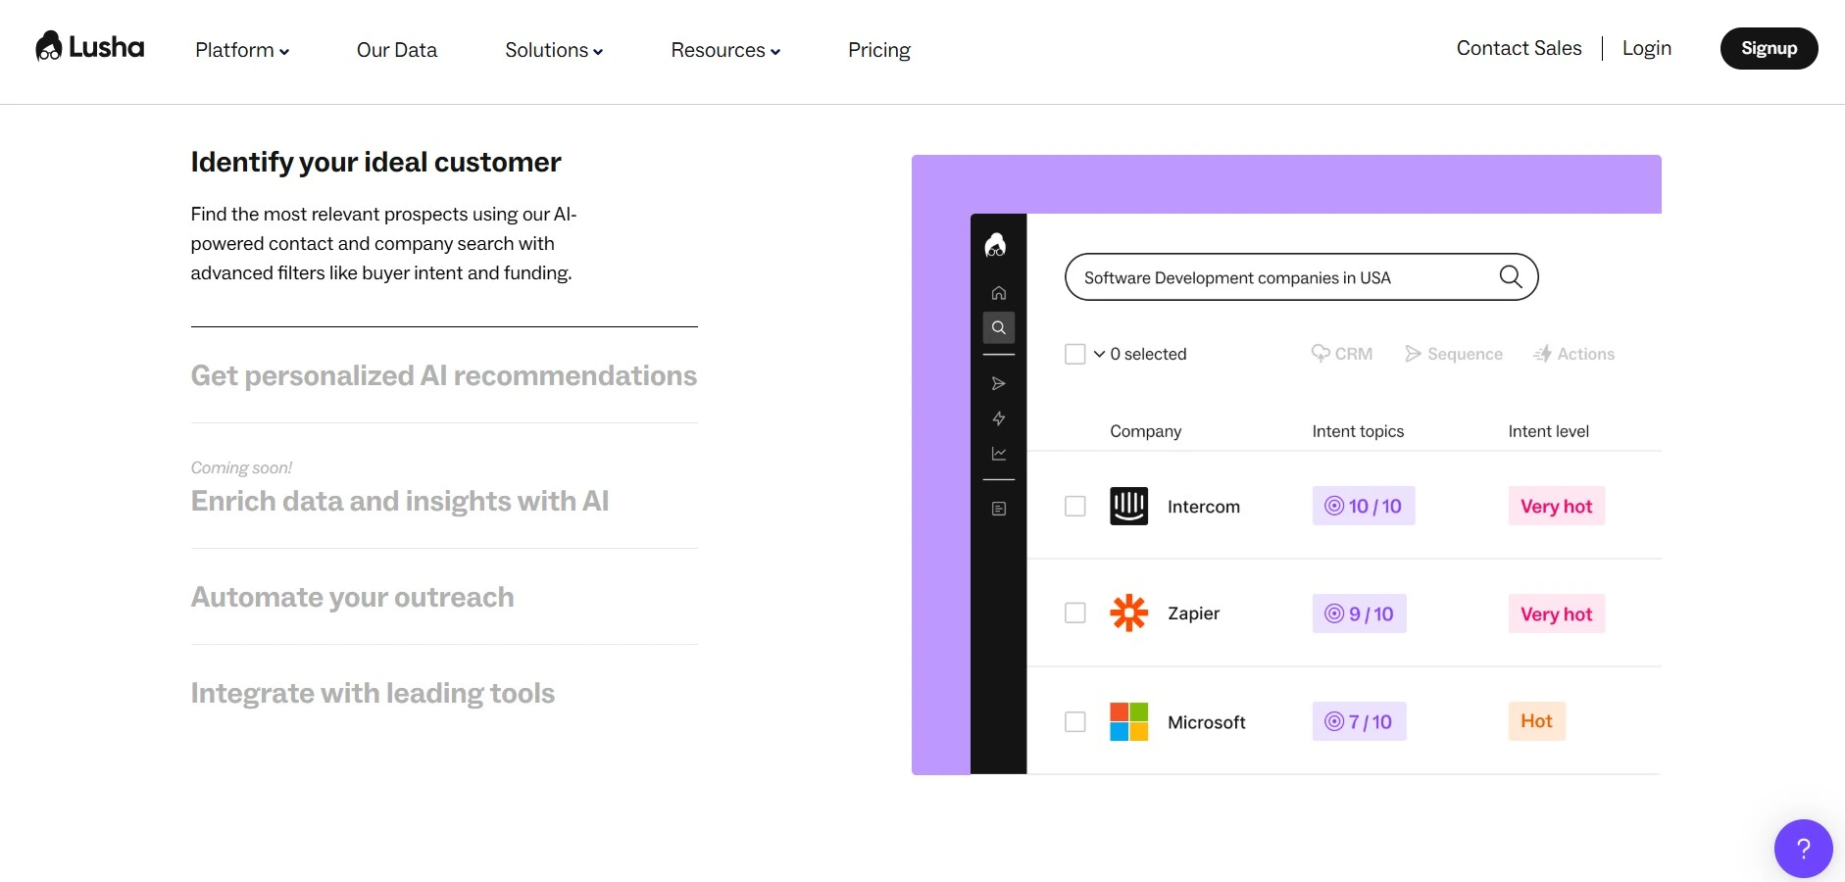
Task: Click Intercom's 'Very hot' intent label
Action: pos(1557,506)
